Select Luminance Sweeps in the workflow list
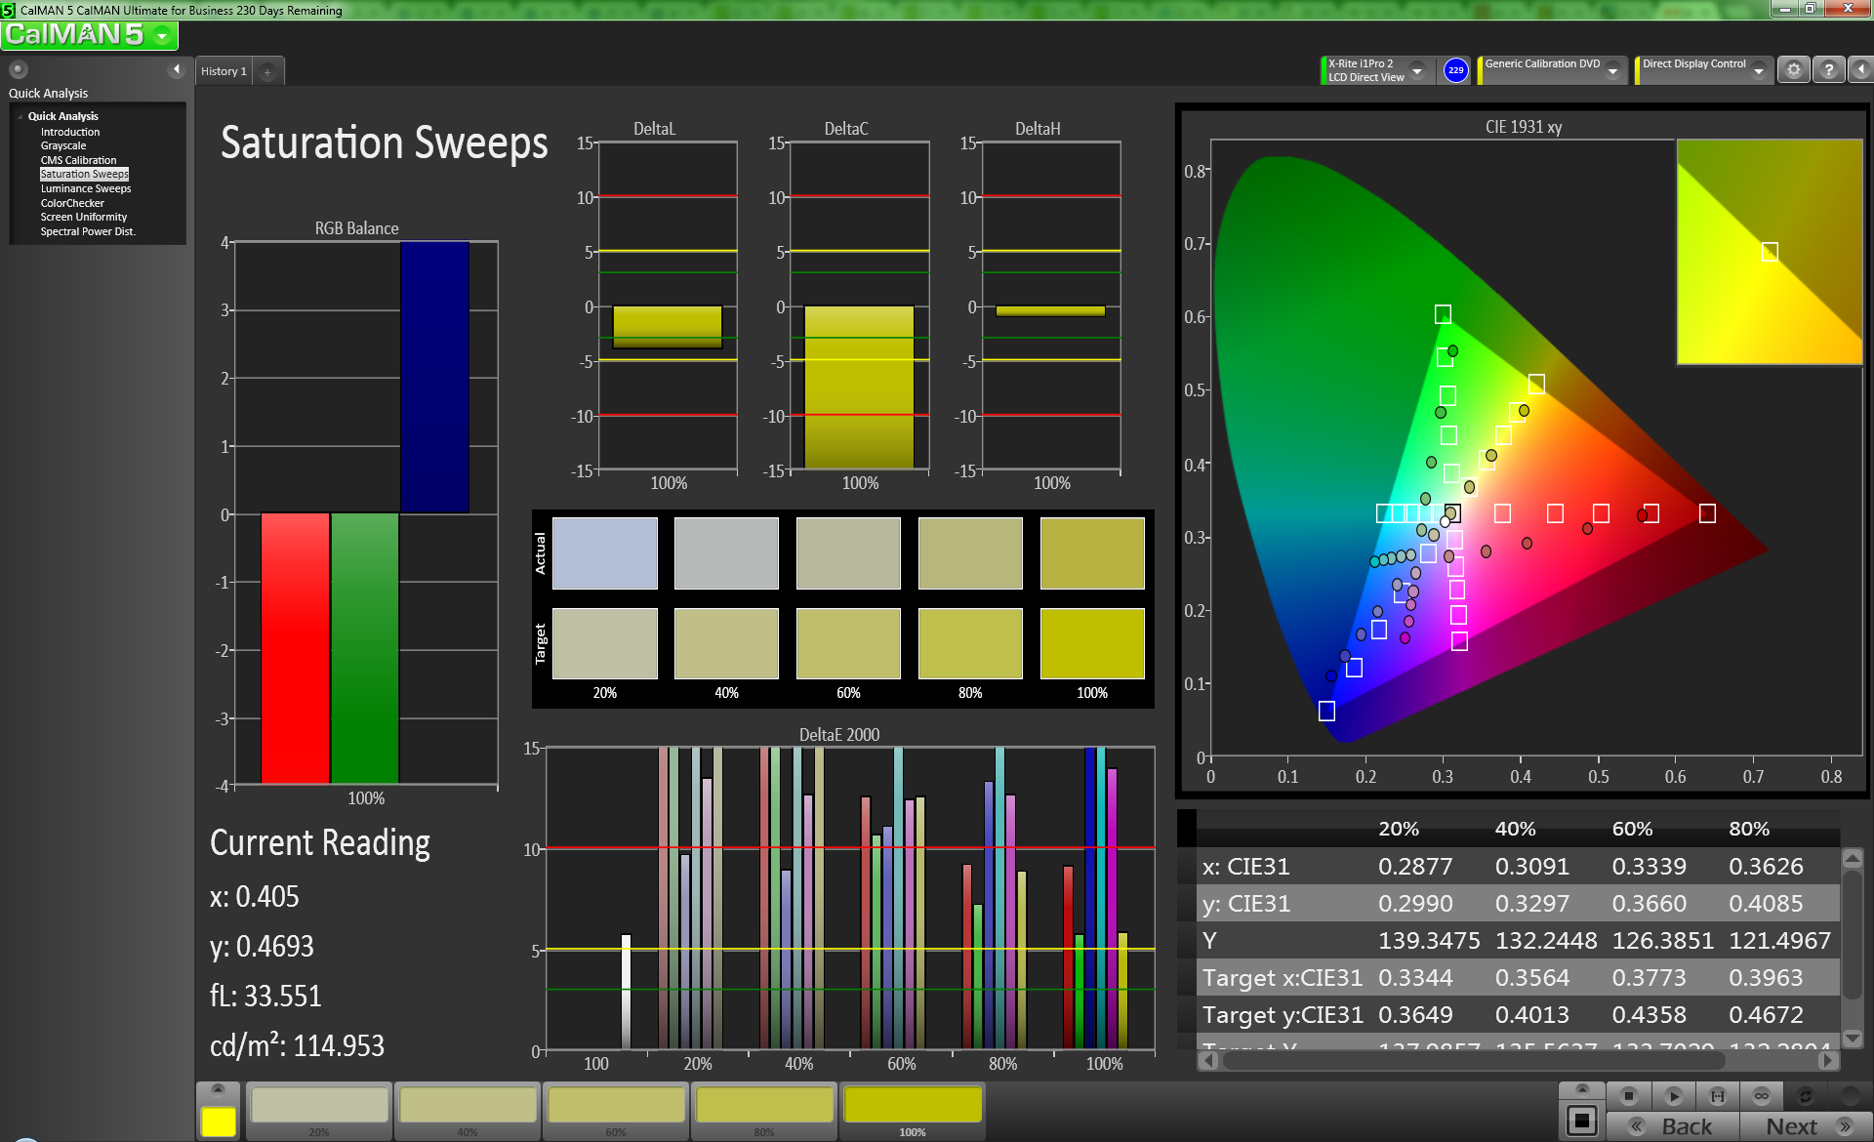Image resolution: width=1874 pixels, height=1142 pixels. (86, 188)
